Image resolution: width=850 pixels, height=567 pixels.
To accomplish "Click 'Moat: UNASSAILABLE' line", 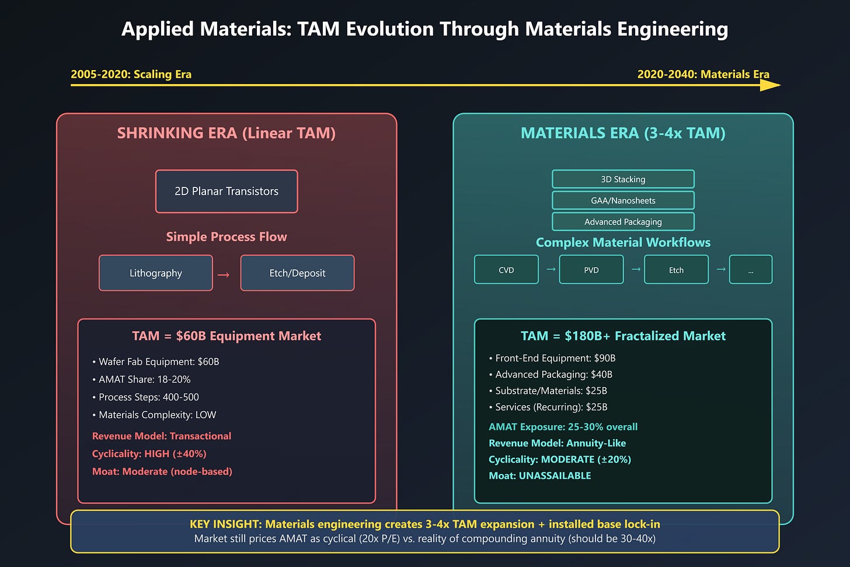I will 540,476.
